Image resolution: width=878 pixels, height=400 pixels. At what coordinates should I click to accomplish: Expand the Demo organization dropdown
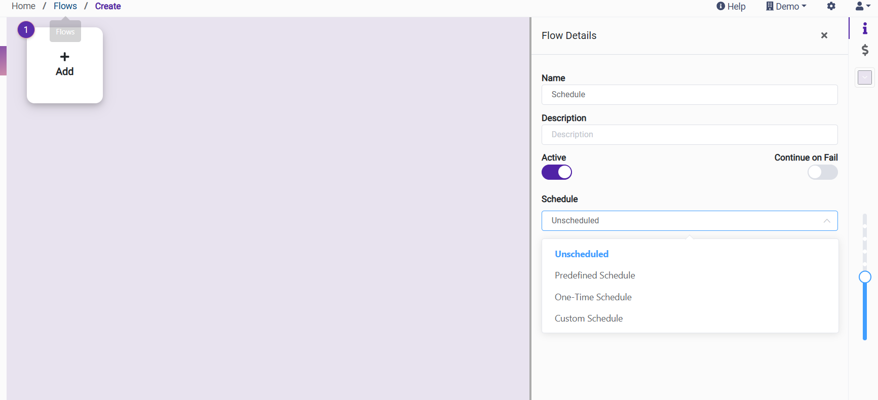point(786,6)
